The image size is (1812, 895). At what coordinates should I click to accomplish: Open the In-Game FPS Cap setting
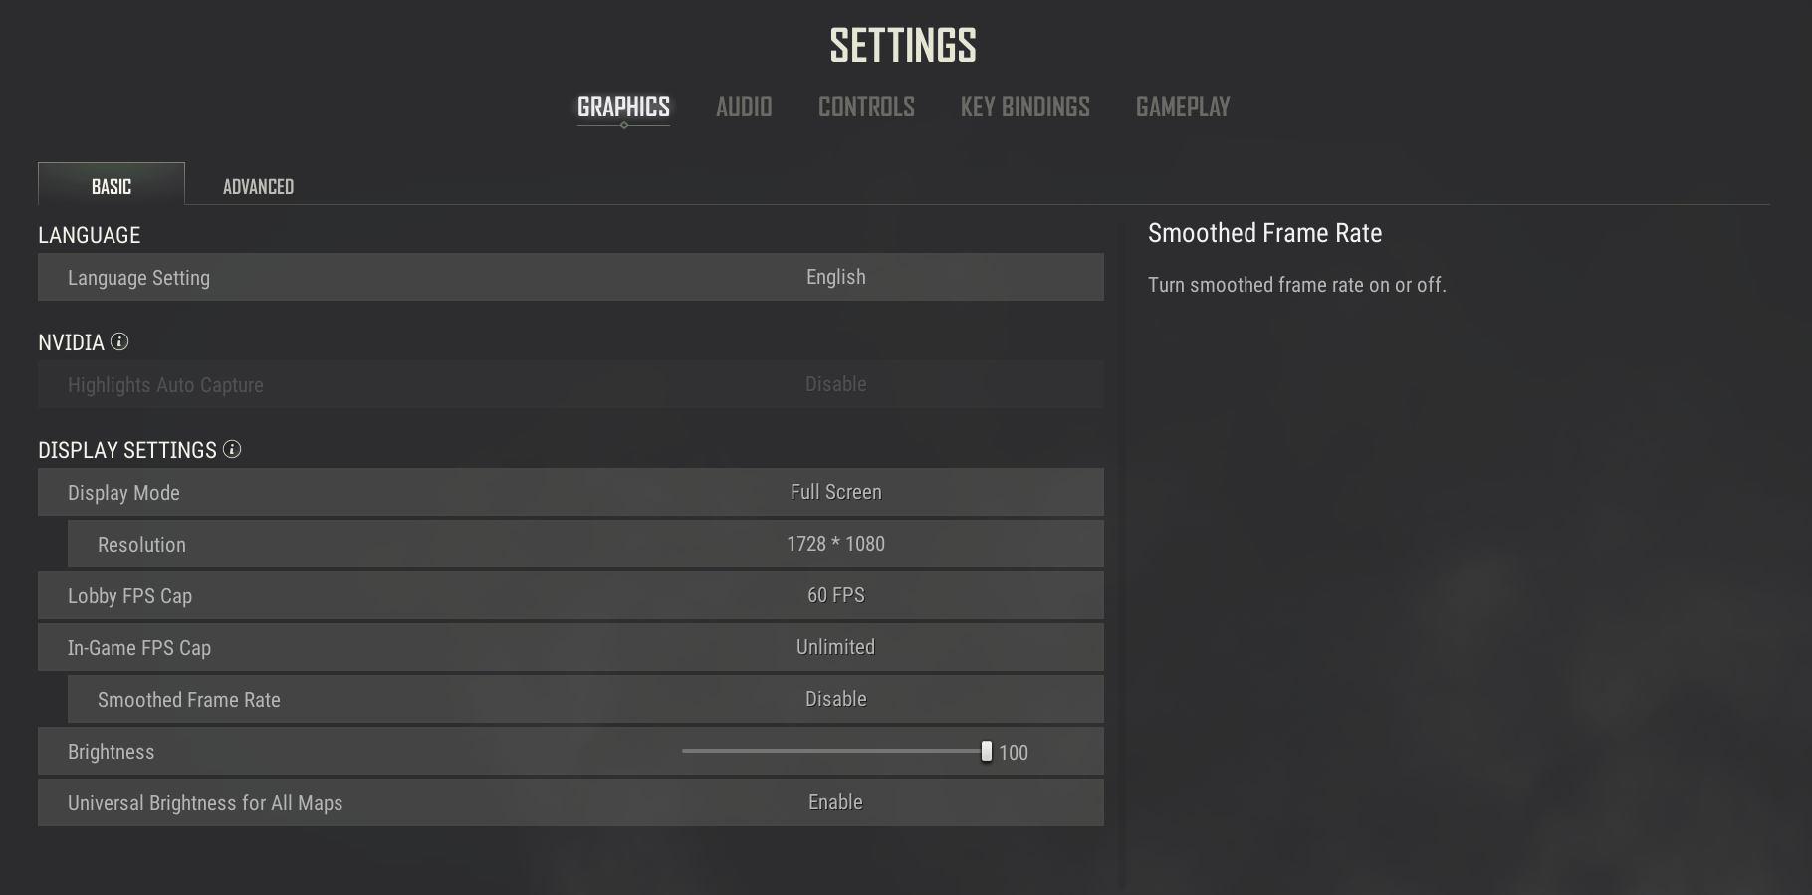coord(569,647)
